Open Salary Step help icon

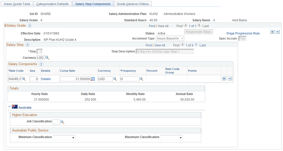pos(28,45)
